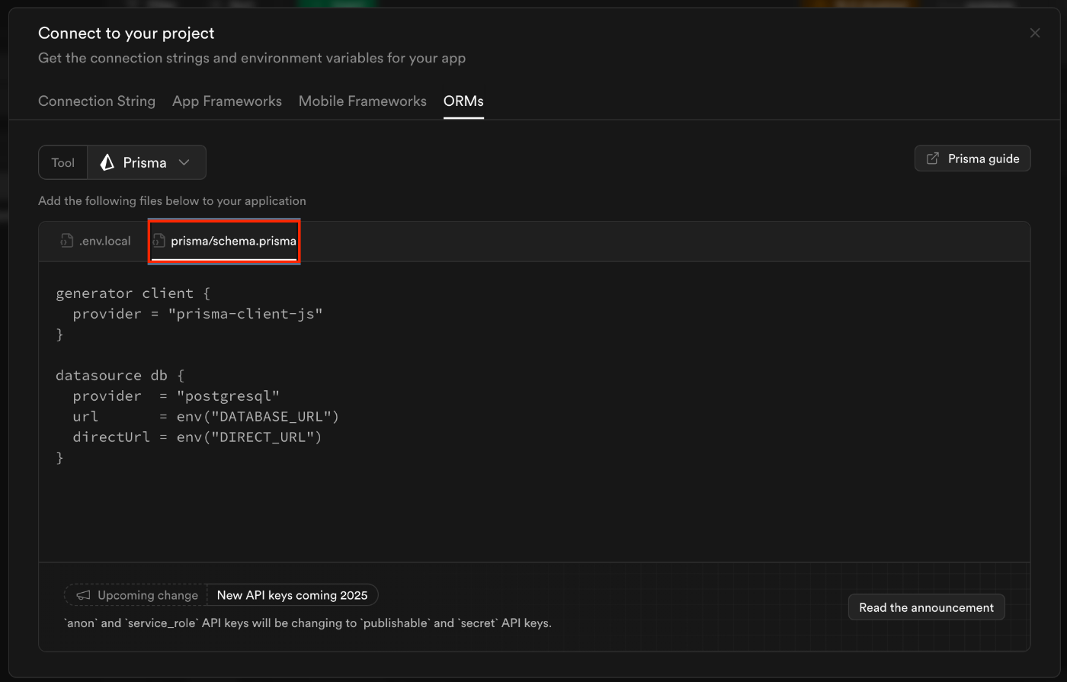This screenshot has width=1067, height=682.
Task: Click the DATABASE_URL line in code block
Action: click(x=206, y=416)
